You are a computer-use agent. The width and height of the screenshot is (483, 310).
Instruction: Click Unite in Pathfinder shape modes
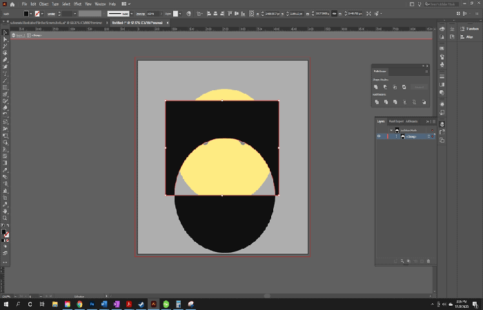tap(376, 87)
